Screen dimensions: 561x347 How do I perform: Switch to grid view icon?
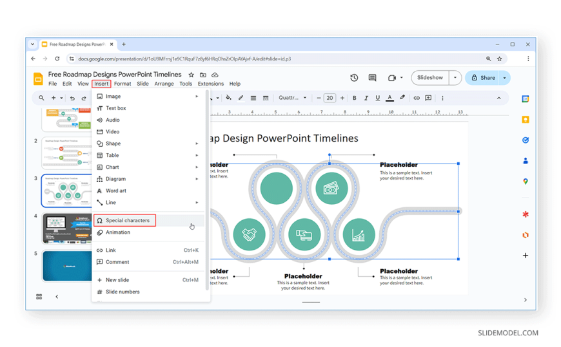[x=39, y=297]
